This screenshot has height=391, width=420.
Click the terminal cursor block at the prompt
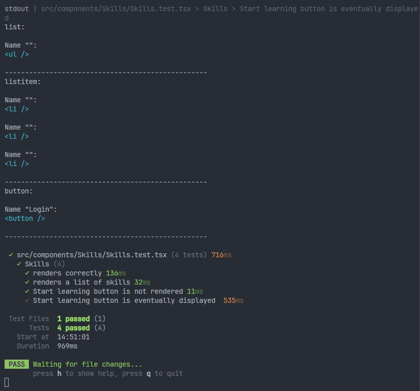[7, 382]
